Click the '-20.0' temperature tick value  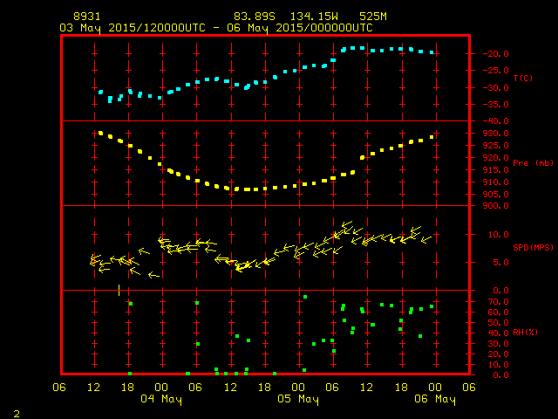496,54
